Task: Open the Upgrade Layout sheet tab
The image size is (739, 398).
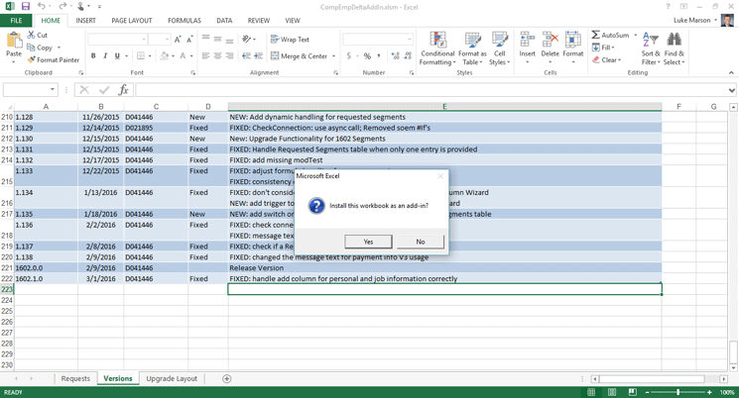Action: click(x=172, y=378)
